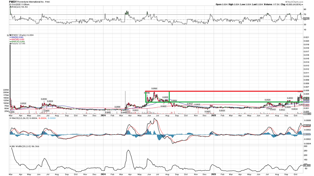Click the 117495 volume value tag on right axis
Screen dimensions: 314x176
tap(306, 113)
